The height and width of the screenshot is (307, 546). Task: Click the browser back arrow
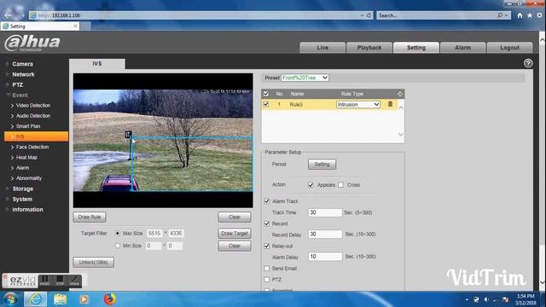click(9, 15)
